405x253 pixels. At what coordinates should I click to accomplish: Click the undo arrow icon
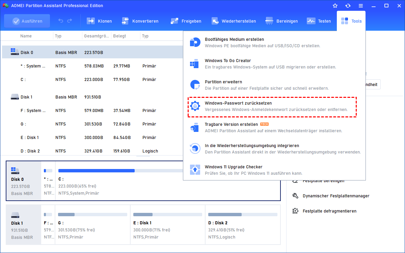tap(61, 21)
